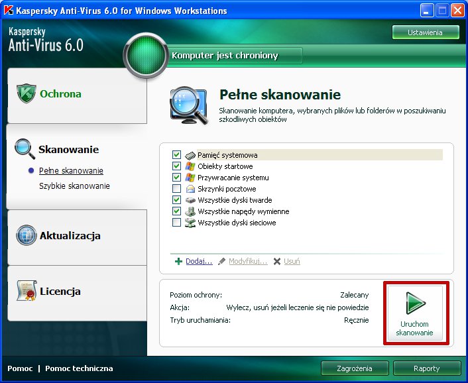Open Raporty reports button
The height and width of the screenshot is (383, 468).
pos(427,368)
